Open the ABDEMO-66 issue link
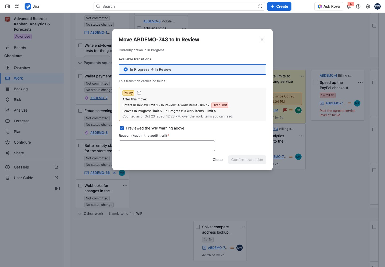Viewport: 385px width, 267px height. coord(100,173)
